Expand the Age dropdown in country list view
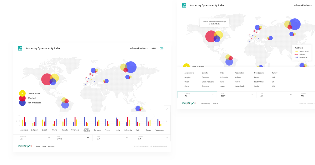The width and height of the screenshot is (315, 165). pyautogui.click(x=276, y=95)
